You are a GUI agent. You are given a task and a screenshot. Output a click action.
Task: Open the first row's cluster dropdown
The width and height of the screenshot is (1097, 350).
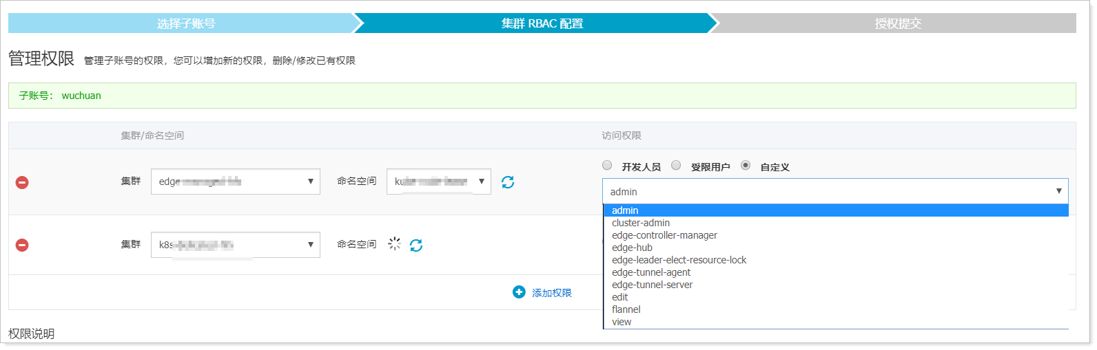point(236,182)
